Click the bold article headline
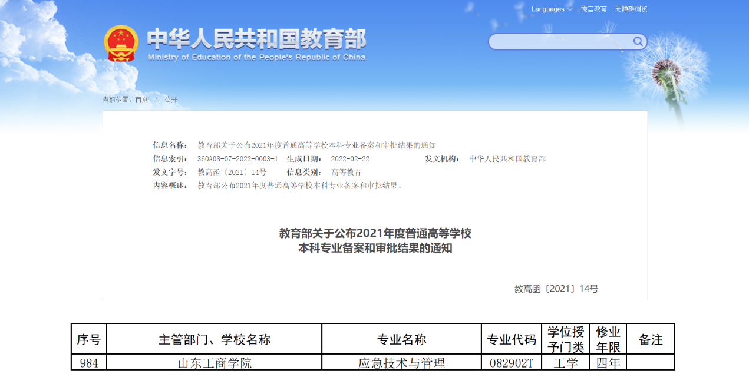The height and width of the screenshot is (387, 749). point(375,240)
